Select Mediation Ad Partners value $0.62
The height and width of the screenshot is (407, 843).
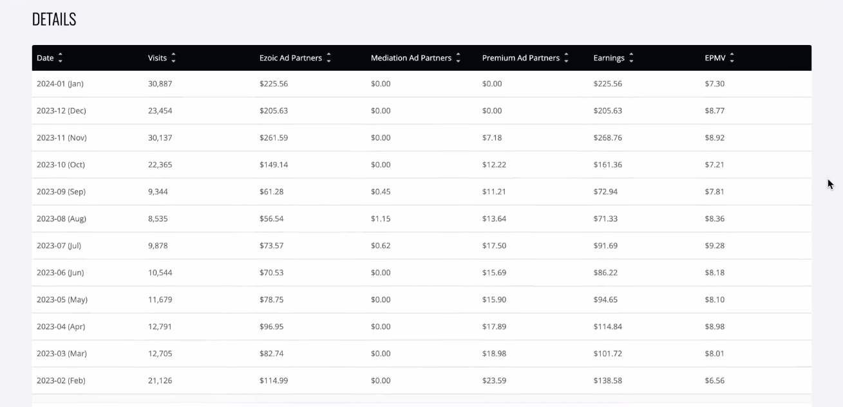coord(381,246)
